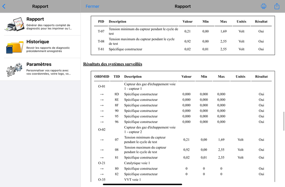This screenshot has height=187, width=285.
Task: Click the T-07 minimum sensor voltage row
Action: tap(183, 31)
